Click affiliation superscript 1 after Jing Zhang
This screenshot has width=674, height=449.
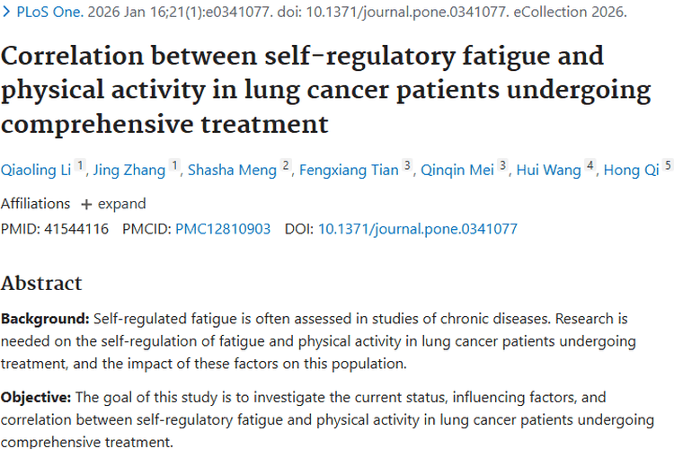coord(174,166)
